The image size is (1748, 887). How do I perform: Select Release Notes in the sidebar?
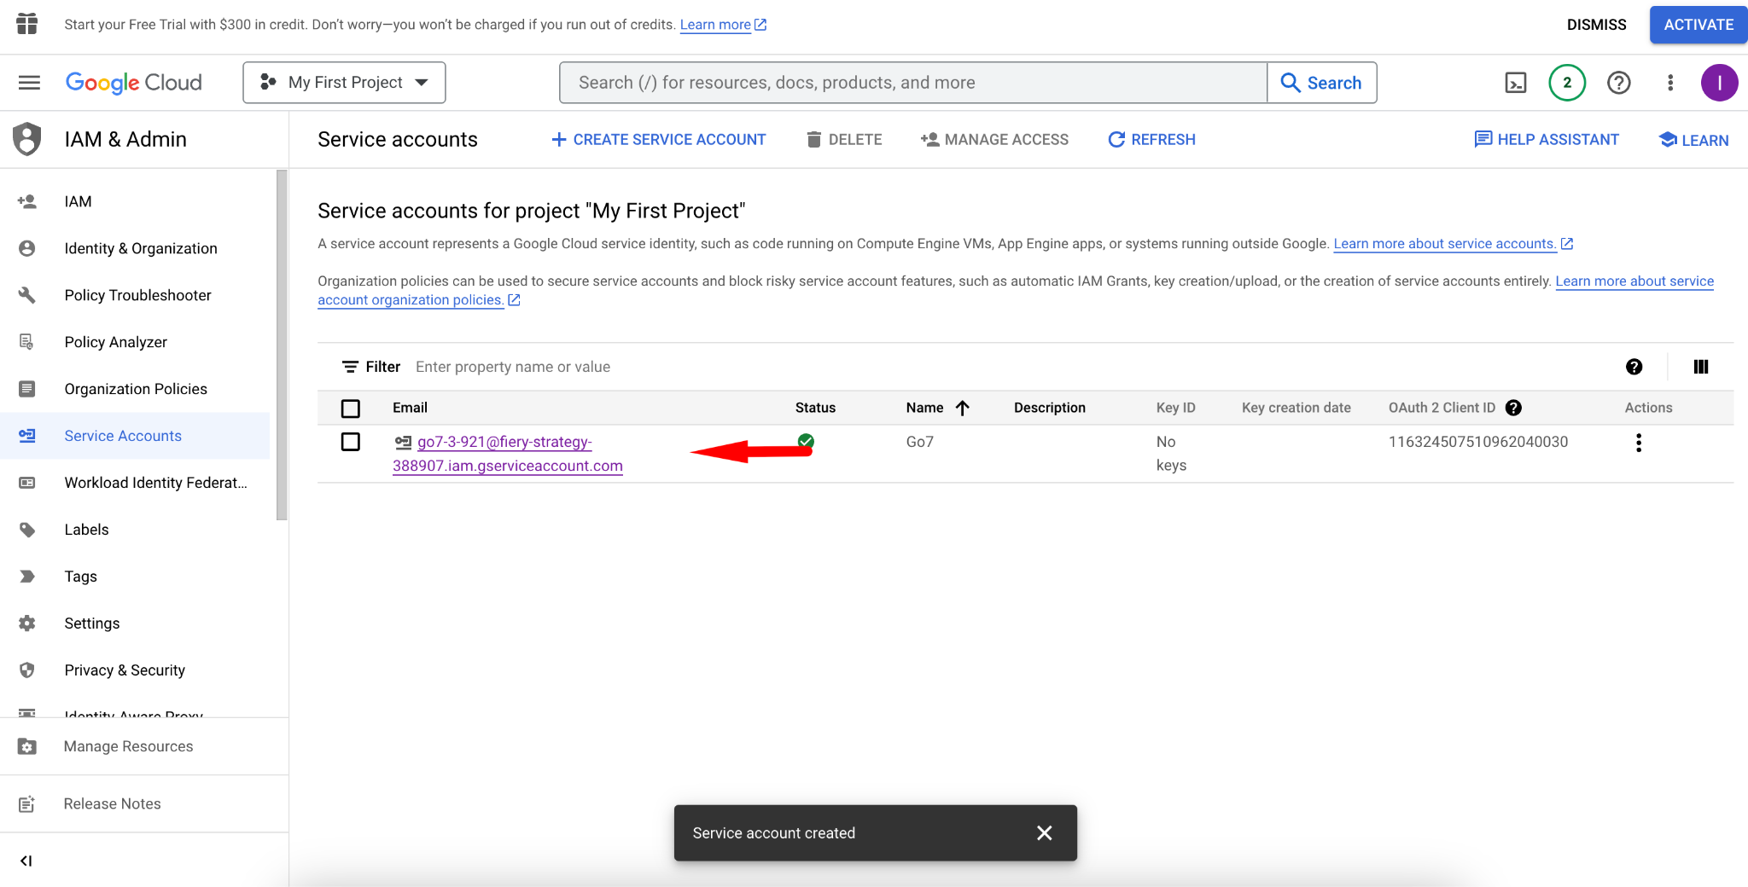click(x=111, y=803)
